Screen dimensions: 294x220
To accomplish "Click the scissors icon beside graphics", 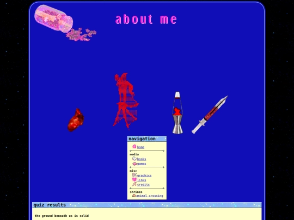I will (x=134, y=175).
